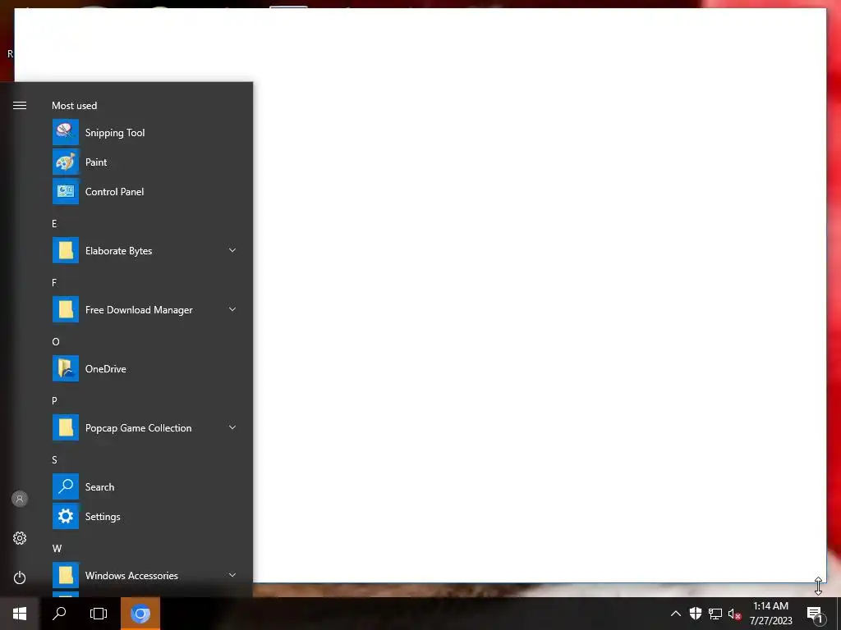The width and height of the screenshot is (841, 630).
Task: Open taskbar Search magnifier
Action: tap(59, 614)
